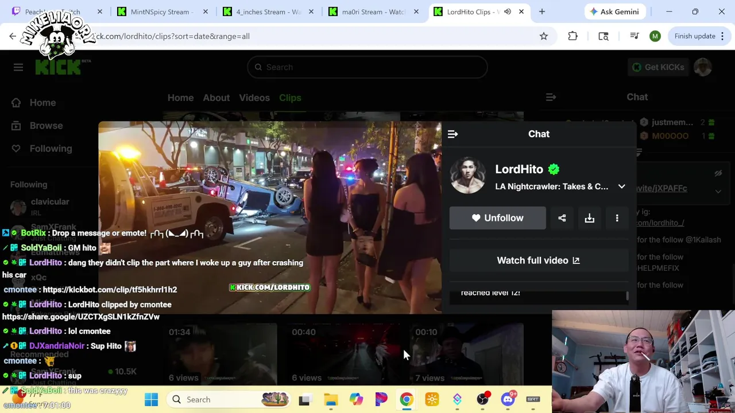This screenshot has height=413, width=735.
Task: Open SRT app from taskbar
Action: 533,399
